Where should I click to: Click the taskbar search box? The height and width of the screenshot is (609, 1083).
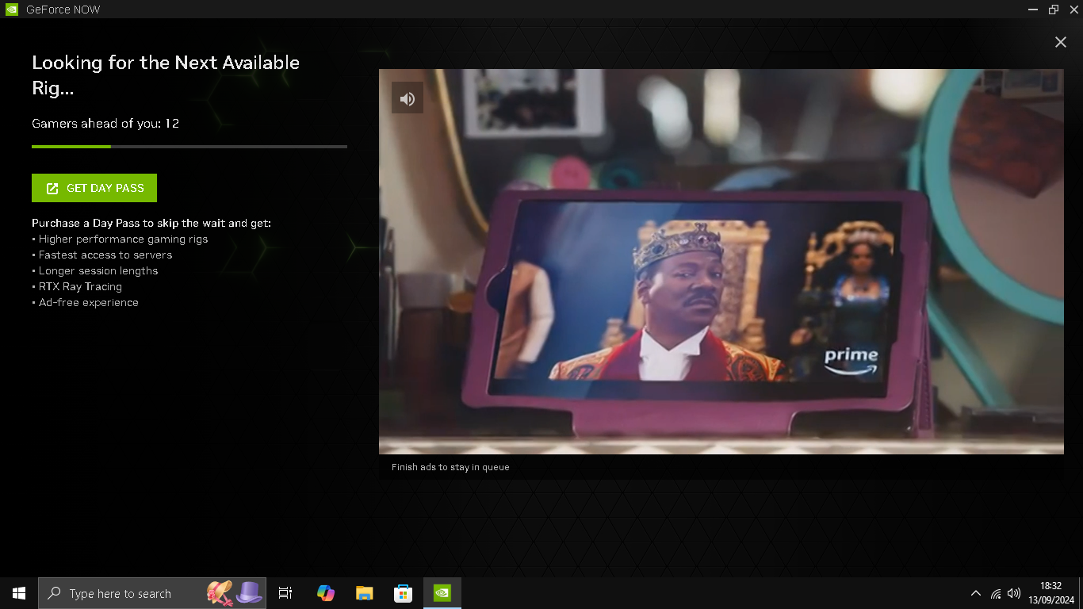tap(152, 593)
